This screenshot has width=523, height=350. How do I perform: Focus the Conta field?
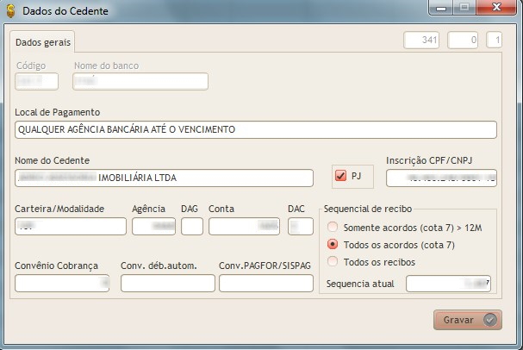click(245, 226)
